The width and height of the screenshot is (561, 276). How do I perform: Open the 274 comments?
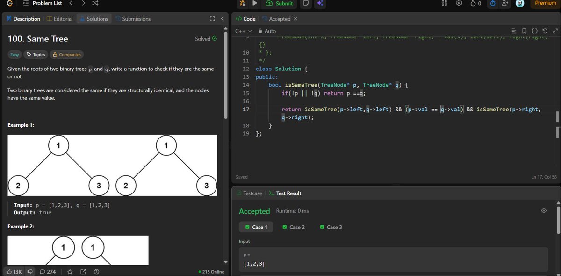(x=48, y=271)
